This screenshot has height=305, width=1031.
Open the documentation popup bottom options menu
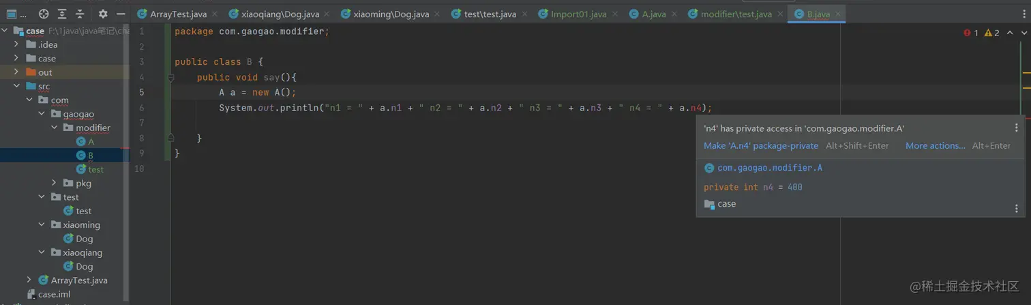click(x=1016, y=209)
